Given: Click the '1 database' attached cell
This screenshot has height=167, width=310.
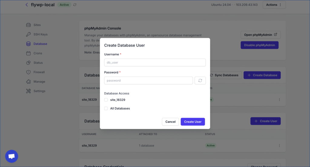Looking at the screenshot, I should point(147,146).
